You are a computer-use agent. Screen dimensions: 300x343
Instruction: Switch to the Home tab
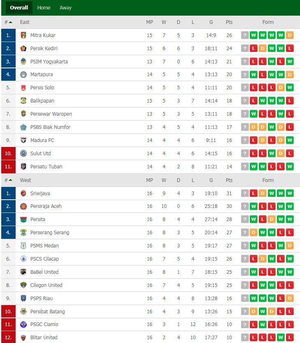[x=44, y=8]
